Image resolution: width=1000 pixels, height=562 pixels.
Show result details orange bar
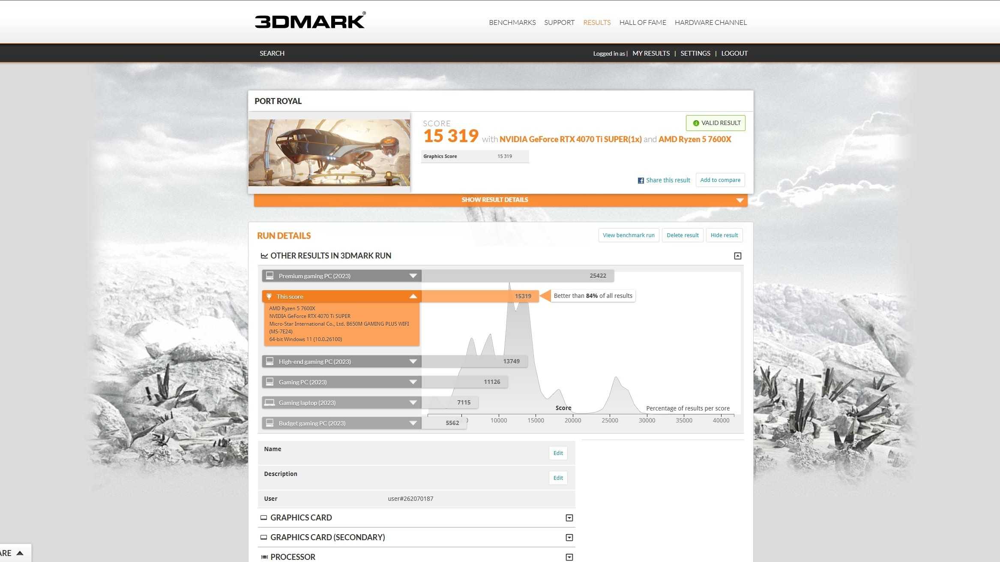click(500, 200)
